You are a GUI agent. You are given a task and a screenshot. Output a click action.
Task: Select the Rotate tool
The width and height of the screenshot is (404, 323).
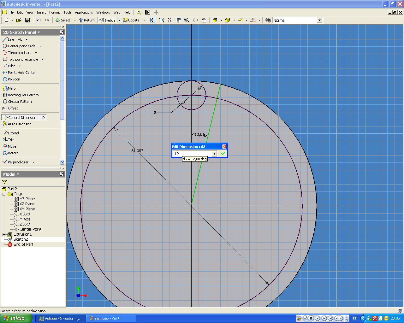(13, 153)
